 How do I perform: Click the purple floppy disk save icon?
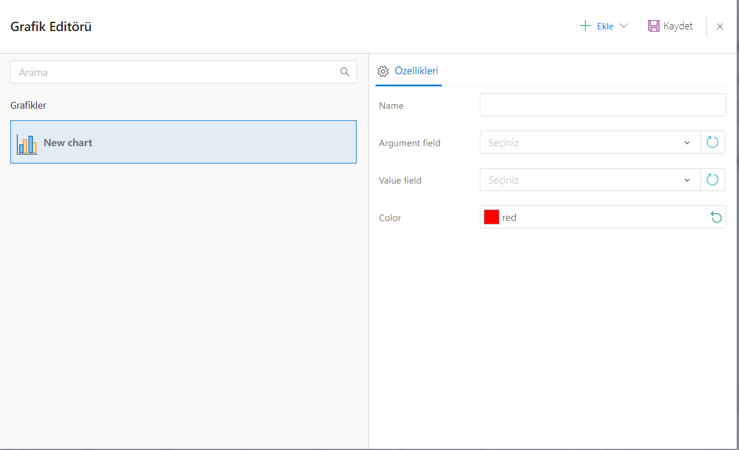click(x=653, y=26)
